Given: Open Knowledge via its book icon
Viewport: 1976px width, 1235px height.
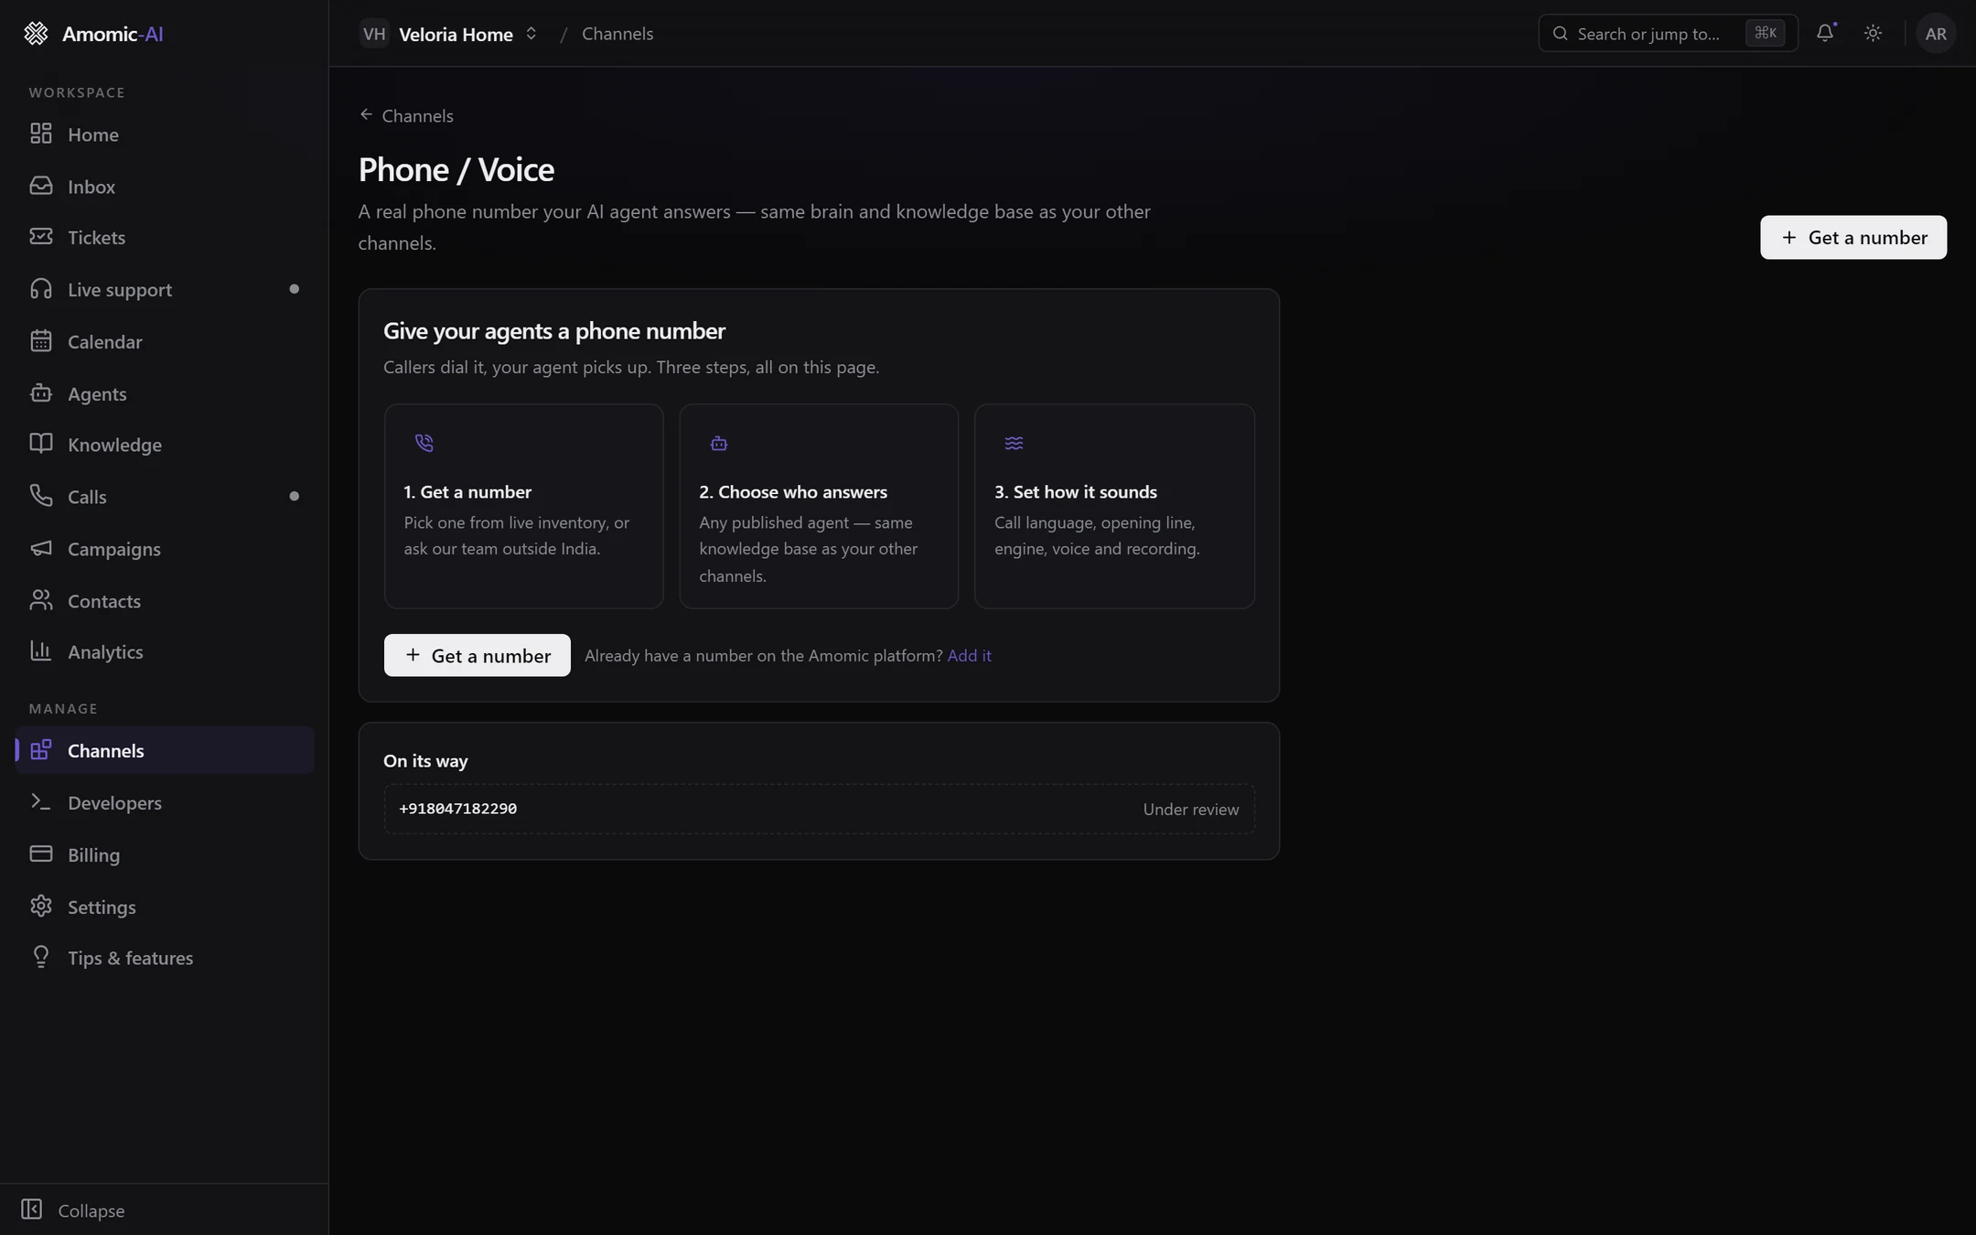Looking at the screenshot, I should (41, 444).
